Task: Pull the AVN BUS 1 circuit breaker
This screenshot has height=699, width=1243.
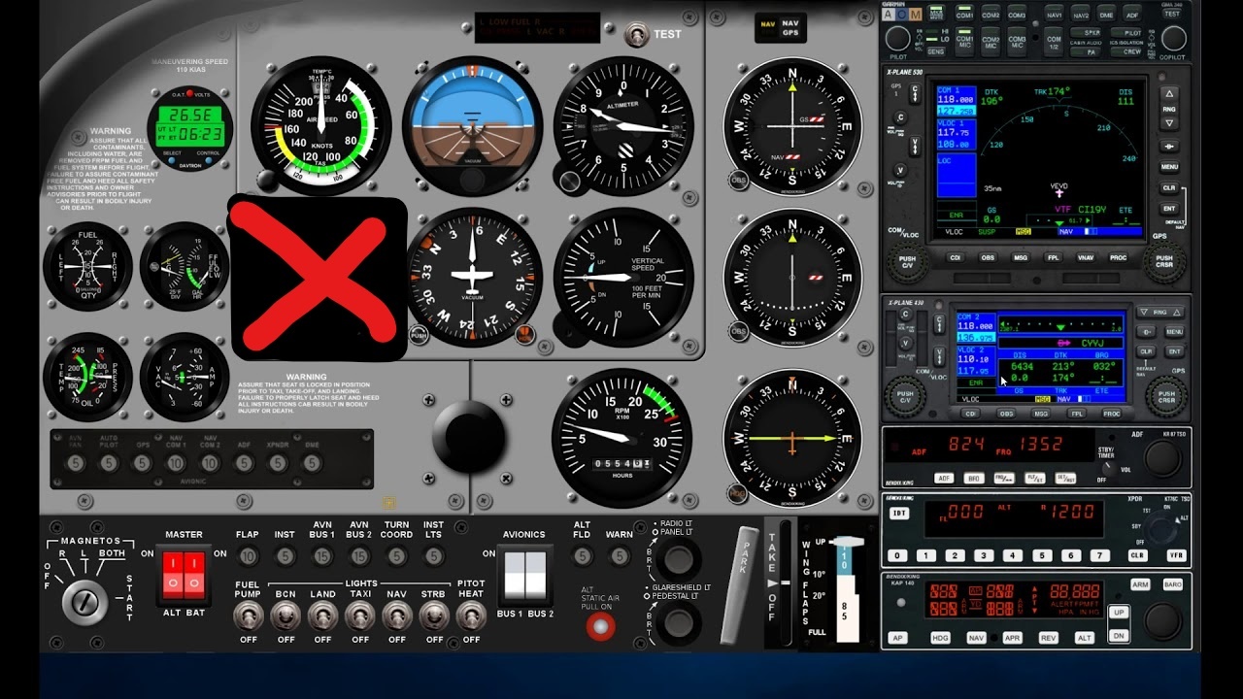Action: coord(321,556)
